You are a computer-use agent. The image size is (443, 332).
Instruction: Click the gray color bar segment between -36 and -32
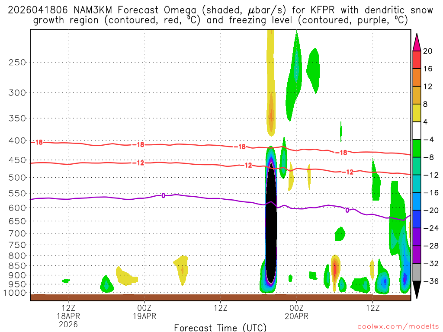point(417,272)
